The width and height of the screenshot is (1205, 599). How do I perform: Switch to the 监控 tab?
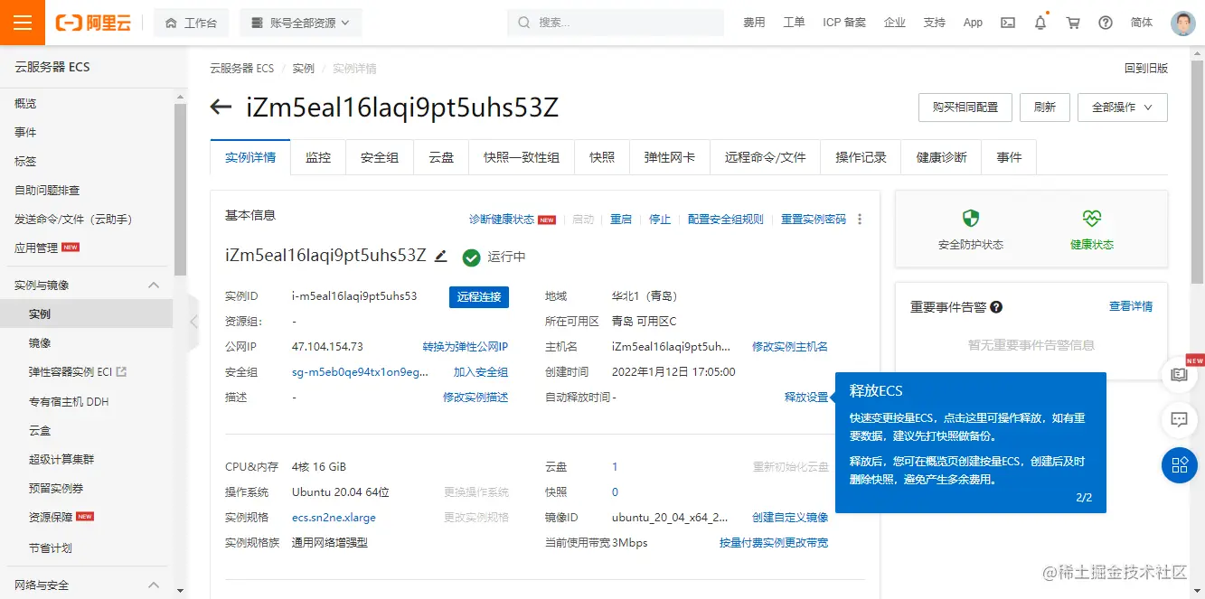click(318, 157)
